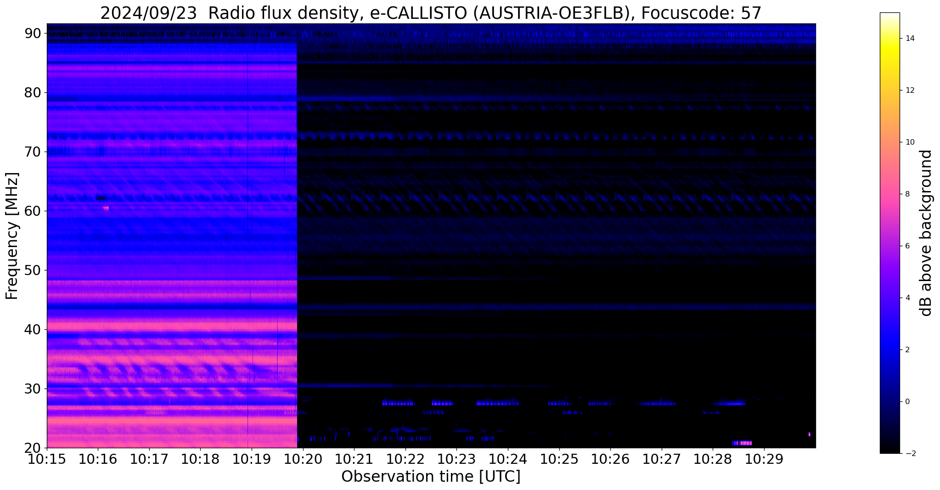Screen dimensions: 940x490
Task: Click the 10:26 time tick label
Action: (x=610, y=459)
